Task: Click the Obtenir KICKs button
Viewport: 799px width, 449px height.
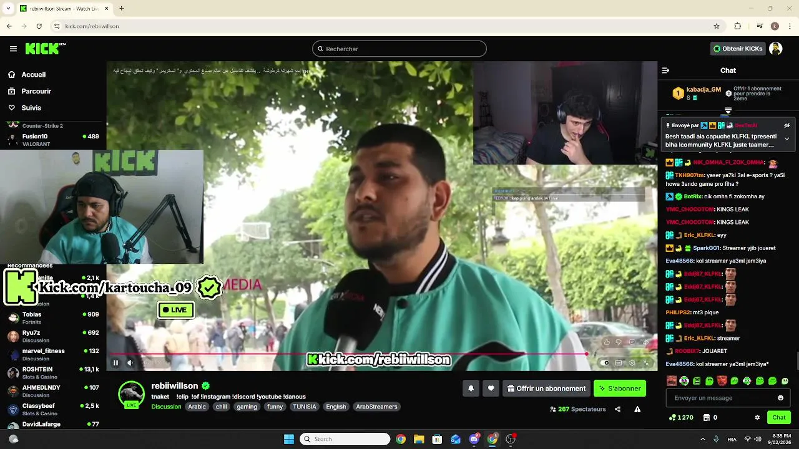Action: 738,49
